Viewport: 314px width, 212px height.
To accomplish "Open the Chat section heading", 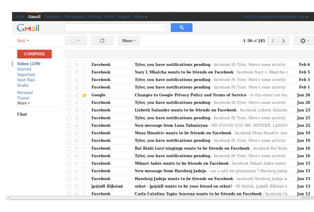I will point(22,114).
